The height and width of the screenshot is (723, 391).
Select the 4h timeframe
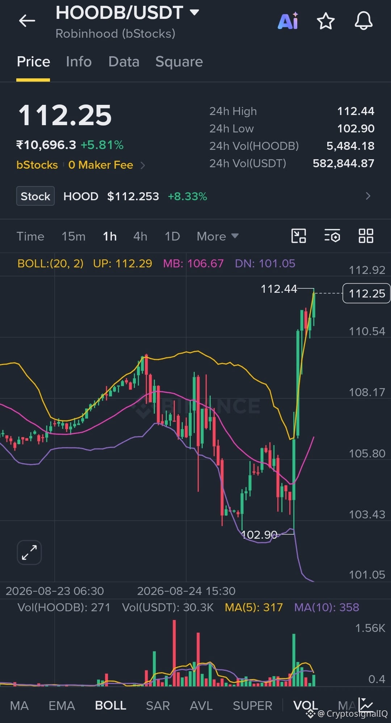coord(140,237)
